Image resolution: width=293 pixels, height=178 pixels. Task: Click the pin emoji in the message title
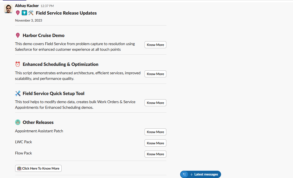coord(18,13)
